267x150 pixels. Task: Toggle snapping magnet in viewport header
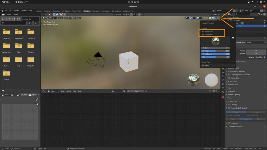point(131,14)
